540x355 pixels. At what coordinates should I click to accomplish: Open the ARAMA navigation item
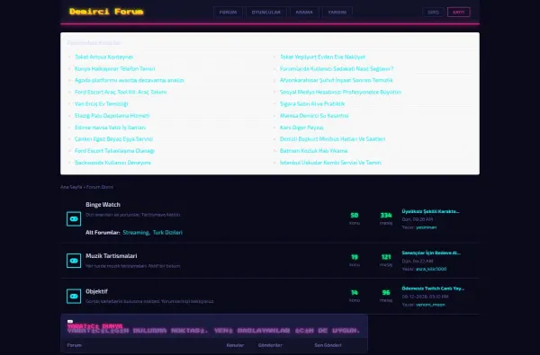[x=304, y=12]
